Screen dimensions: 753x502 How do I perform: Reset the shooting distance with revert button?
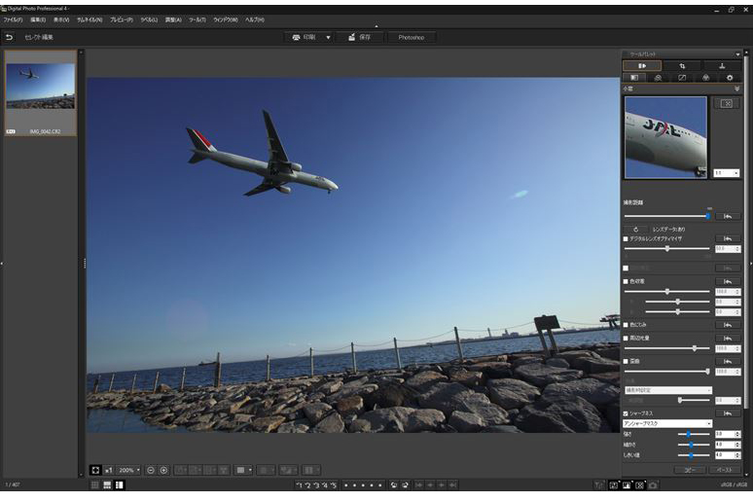pos(728,216)
